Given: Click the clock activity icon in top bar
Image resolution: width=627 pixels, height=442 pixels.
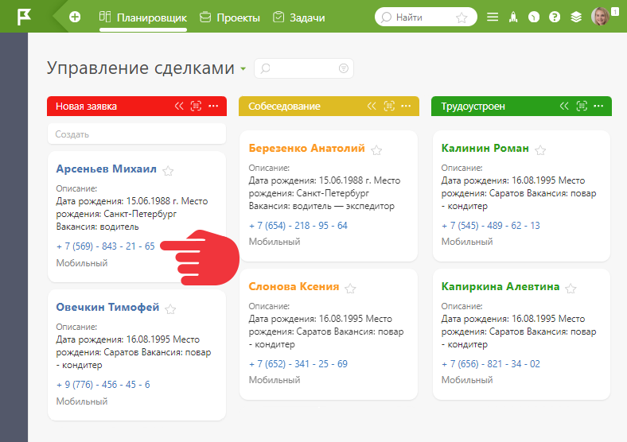Looking at the screenshot, I should tap(534, 17).
